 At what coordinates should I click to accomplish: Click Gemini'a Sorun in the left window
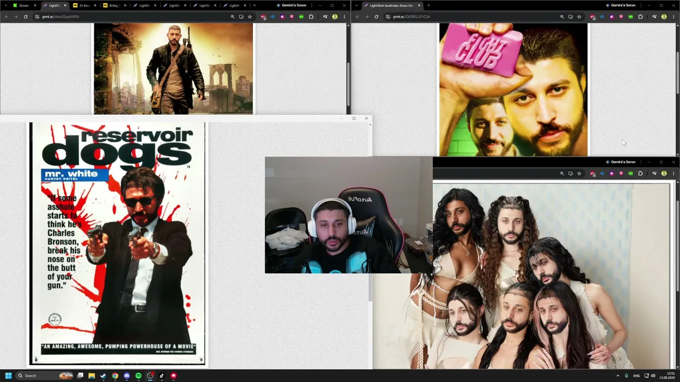click(x=291, y=5)
